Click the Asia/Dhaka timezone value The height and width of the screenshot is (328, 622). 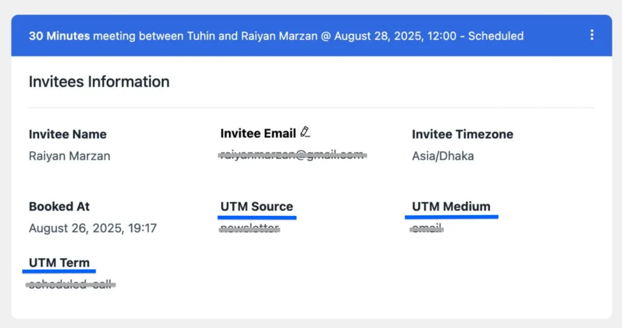tap(443, 156)
